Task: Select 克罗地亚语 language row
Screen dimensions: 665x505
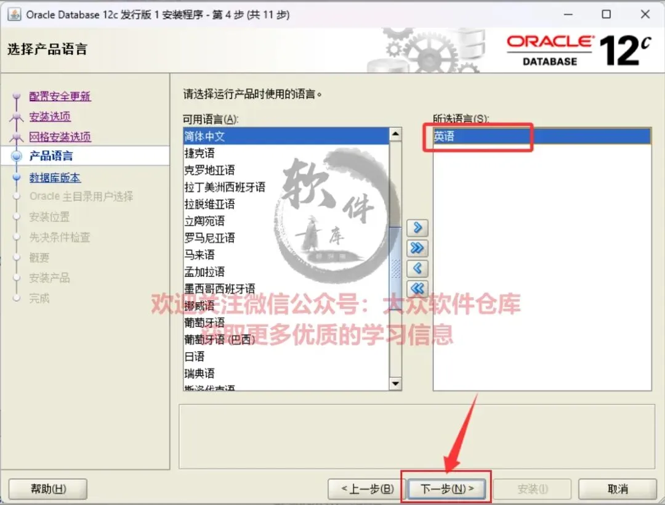Action: point(286,170)
